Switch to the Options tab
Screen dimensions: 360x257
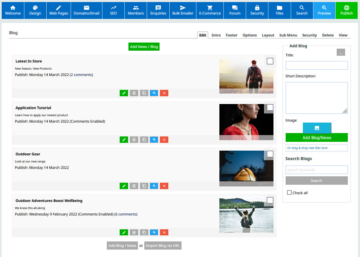pyautogui.click(x=249, y=35)
